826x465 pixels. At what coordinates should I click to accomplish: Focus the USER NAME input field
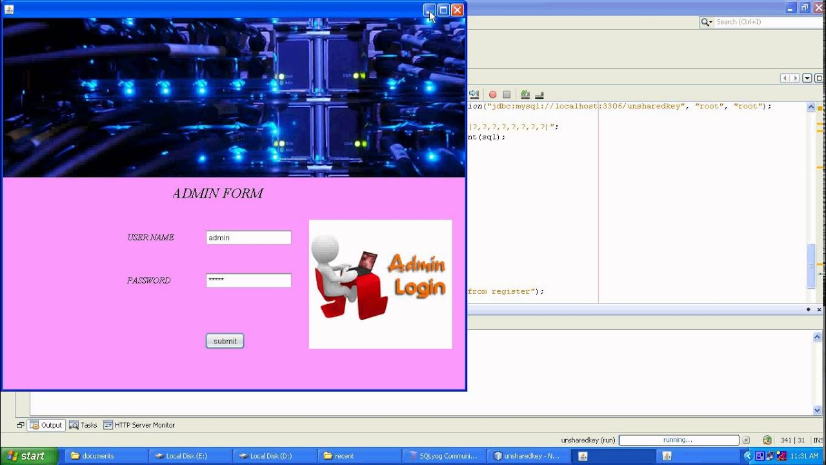(248, 238)
